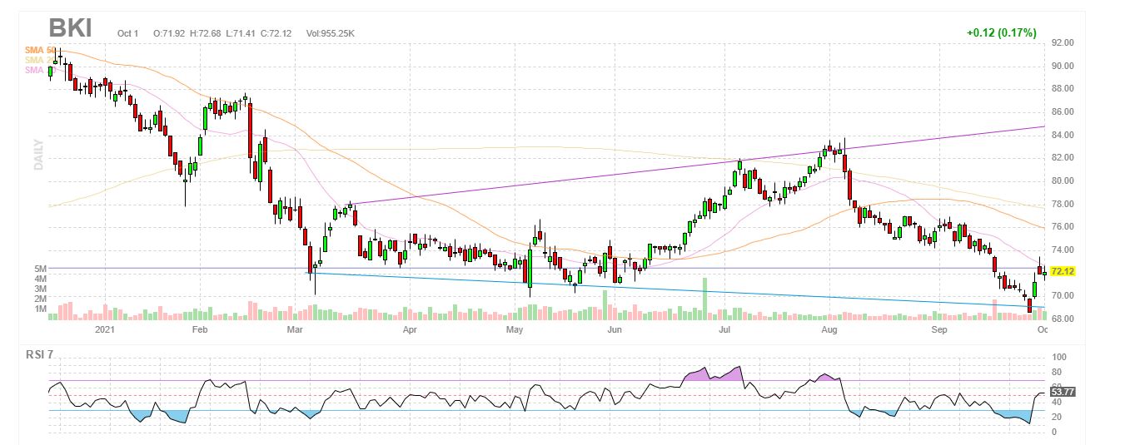Select the May marker on the time axis
This screenshot has width=1125, height=445.
[514, 330]
